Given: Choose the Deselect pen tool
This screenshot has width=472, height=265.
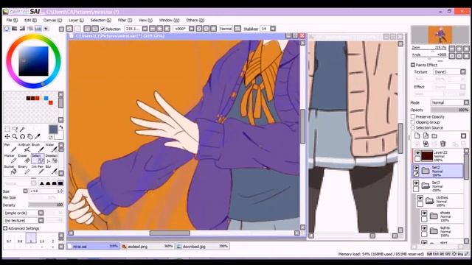Looking at the screenshot, I should pyautogui.click(x=51, y=159).
